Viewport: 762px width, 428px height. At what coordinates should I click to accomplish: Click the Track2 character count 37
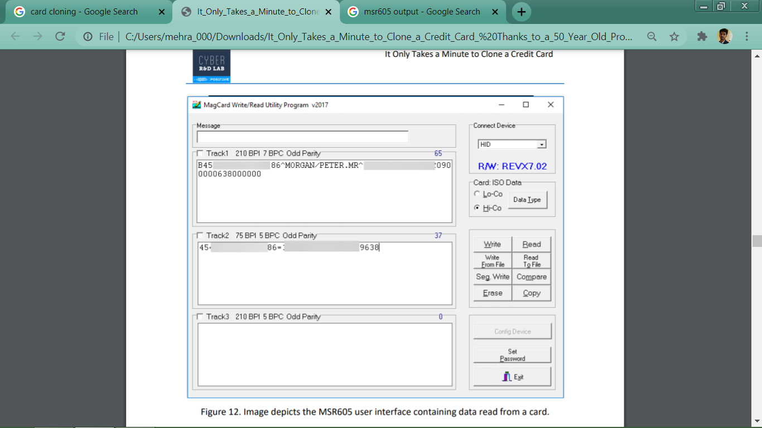pyautogui.click(x=438, y=236)
